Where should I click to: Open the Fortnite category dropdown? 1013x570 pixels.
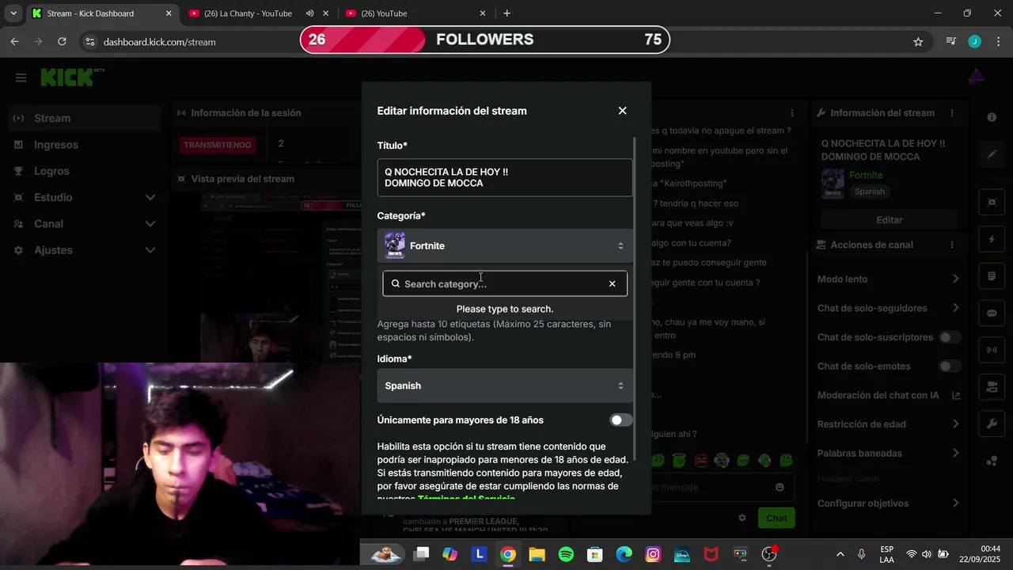click(x=505, y=246)
